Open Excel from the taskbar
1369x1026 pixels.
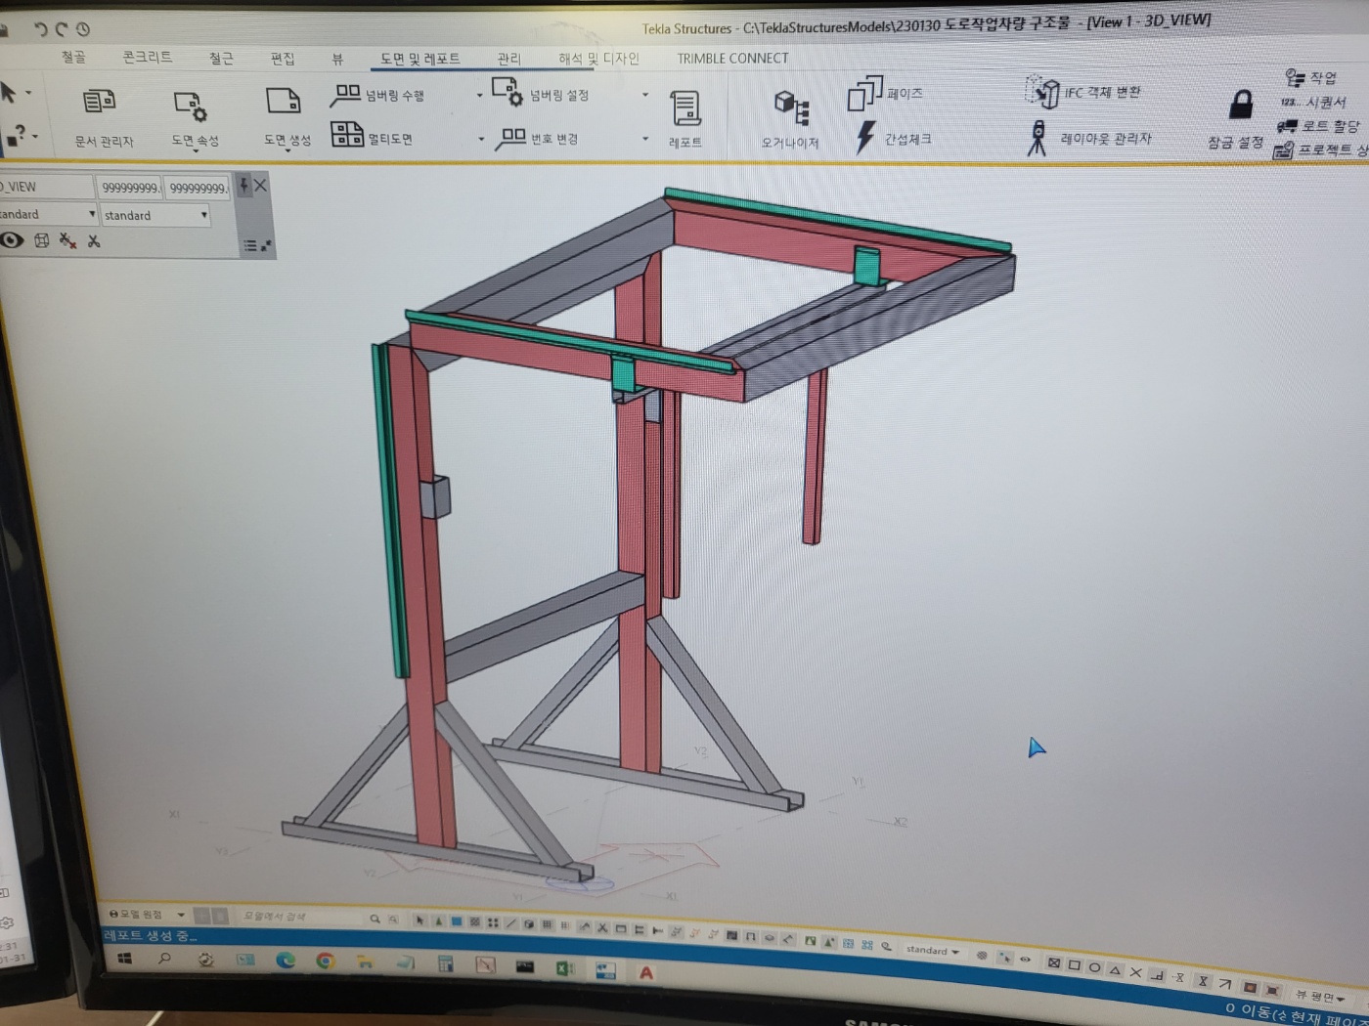click(x=564, y=968)
